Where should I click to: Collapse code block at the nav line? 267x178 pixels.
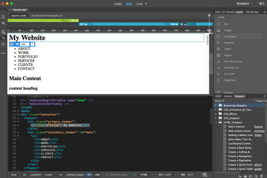pos(18,132)
